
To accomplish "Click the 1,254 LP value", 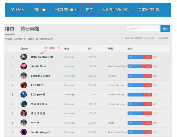I will (92, 85).
